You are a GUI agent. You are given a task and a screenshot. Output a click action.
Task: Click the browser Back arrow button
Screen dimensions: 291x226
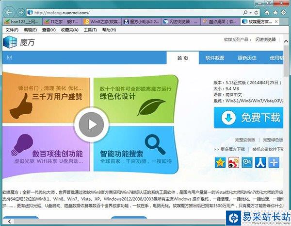[x=9, y=13]
